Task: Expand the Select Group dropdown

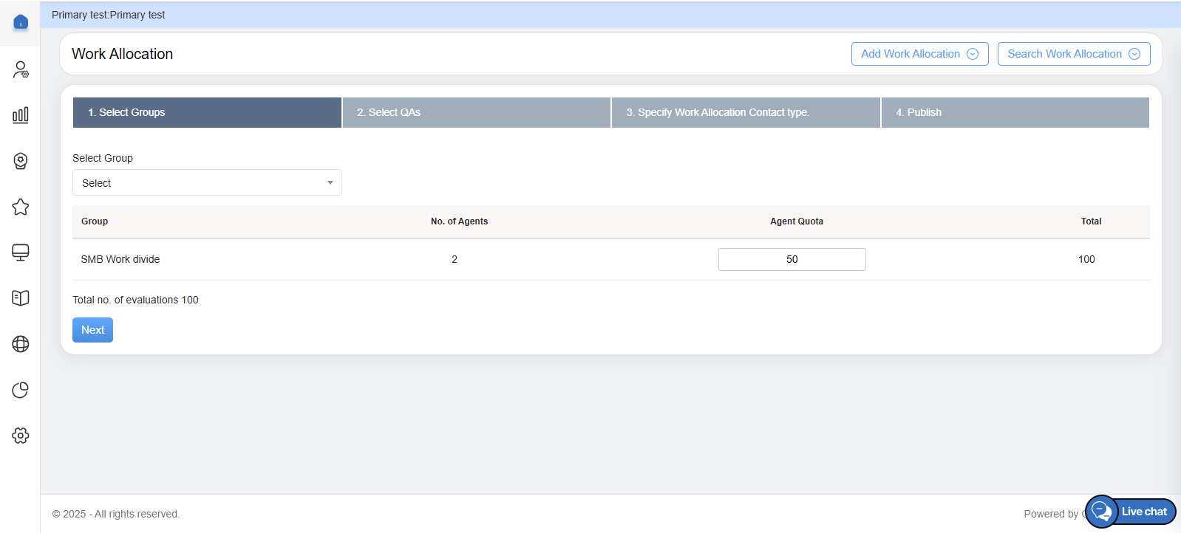Action: 207,182
